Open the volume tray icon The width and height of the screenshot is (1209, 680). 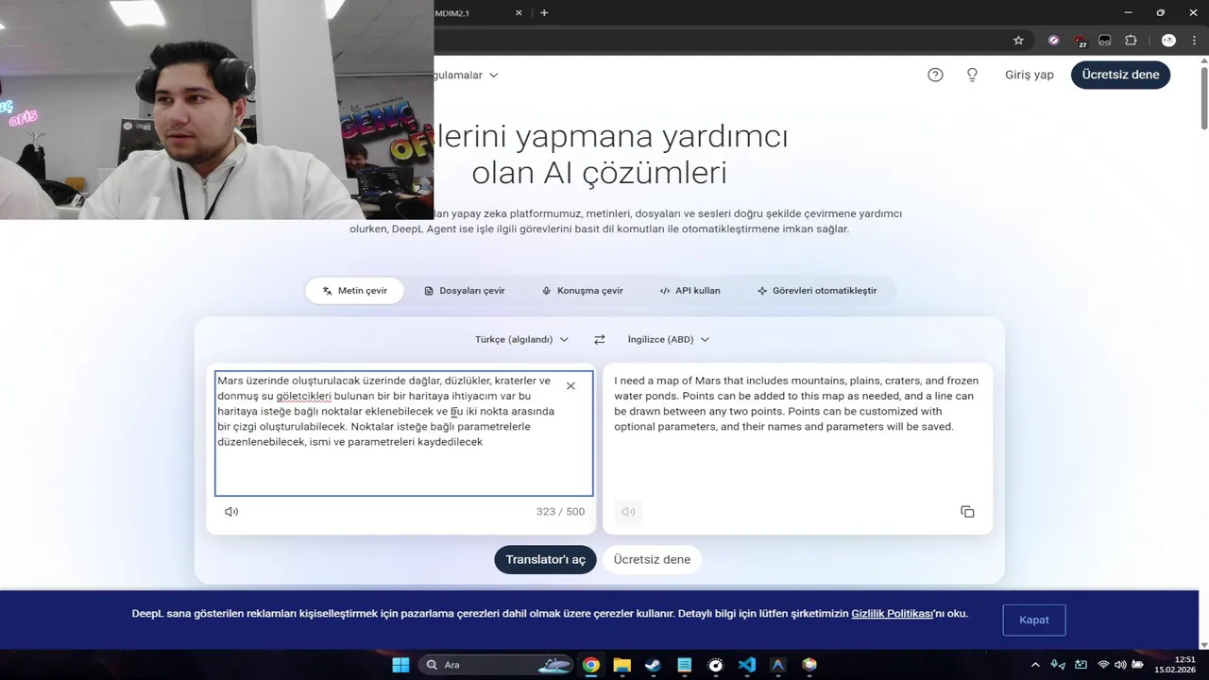click(1120, 665)
